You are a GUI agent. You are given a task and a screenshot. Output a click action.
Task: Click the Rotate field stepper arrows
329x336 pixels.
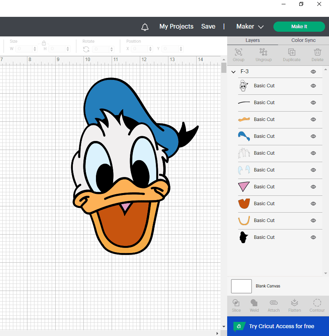(x=111, y=49)
